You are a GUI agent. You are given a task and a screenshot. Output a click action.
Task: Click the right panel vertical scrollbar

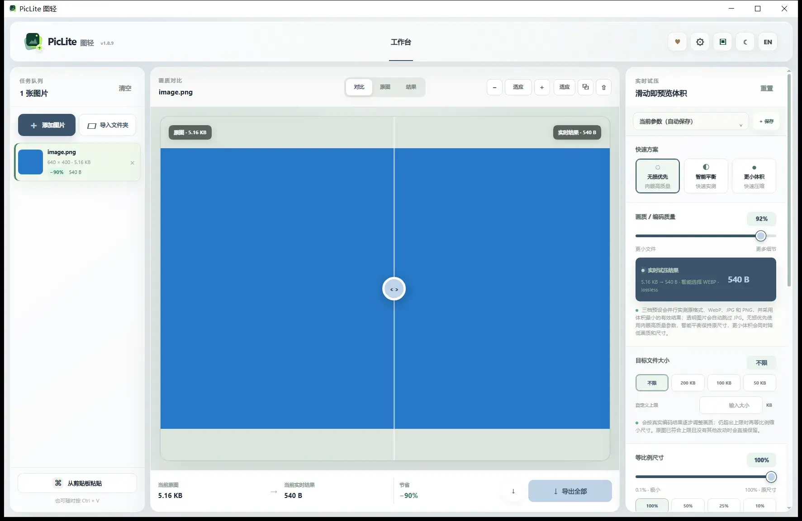click(x=789, y=181)
